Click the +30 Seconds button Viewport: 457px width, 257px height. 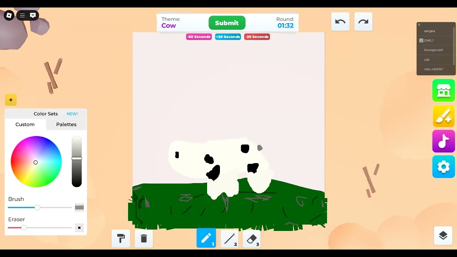[x=228, y=37]
